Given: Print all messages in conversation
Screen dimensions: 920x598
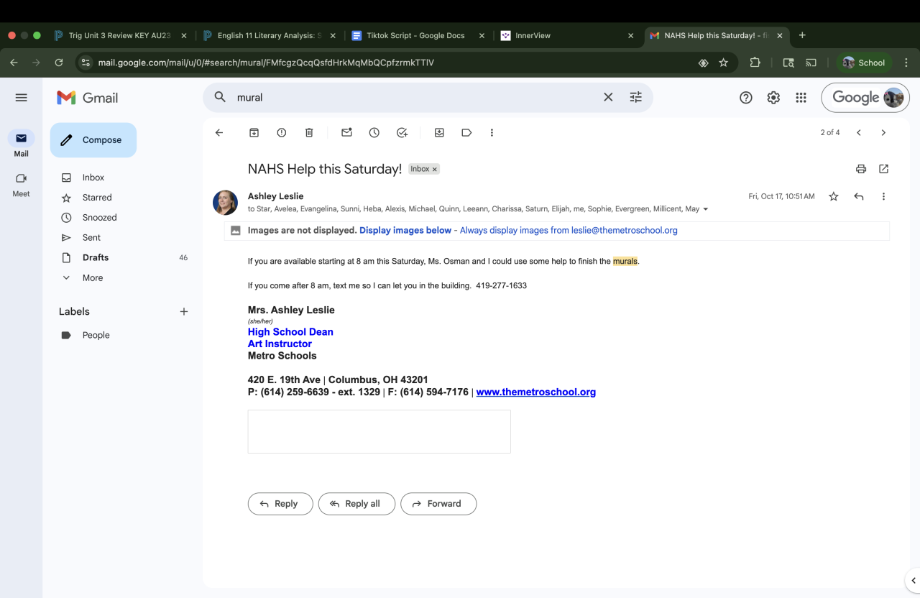Looking at the screenshot, I should 861,169.
